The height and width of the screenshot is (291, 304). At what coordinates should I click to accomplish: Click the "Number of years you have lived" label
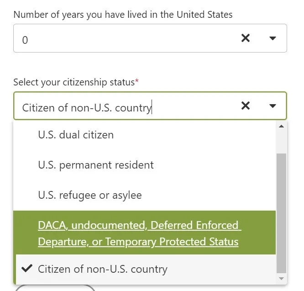coord(123,15)
